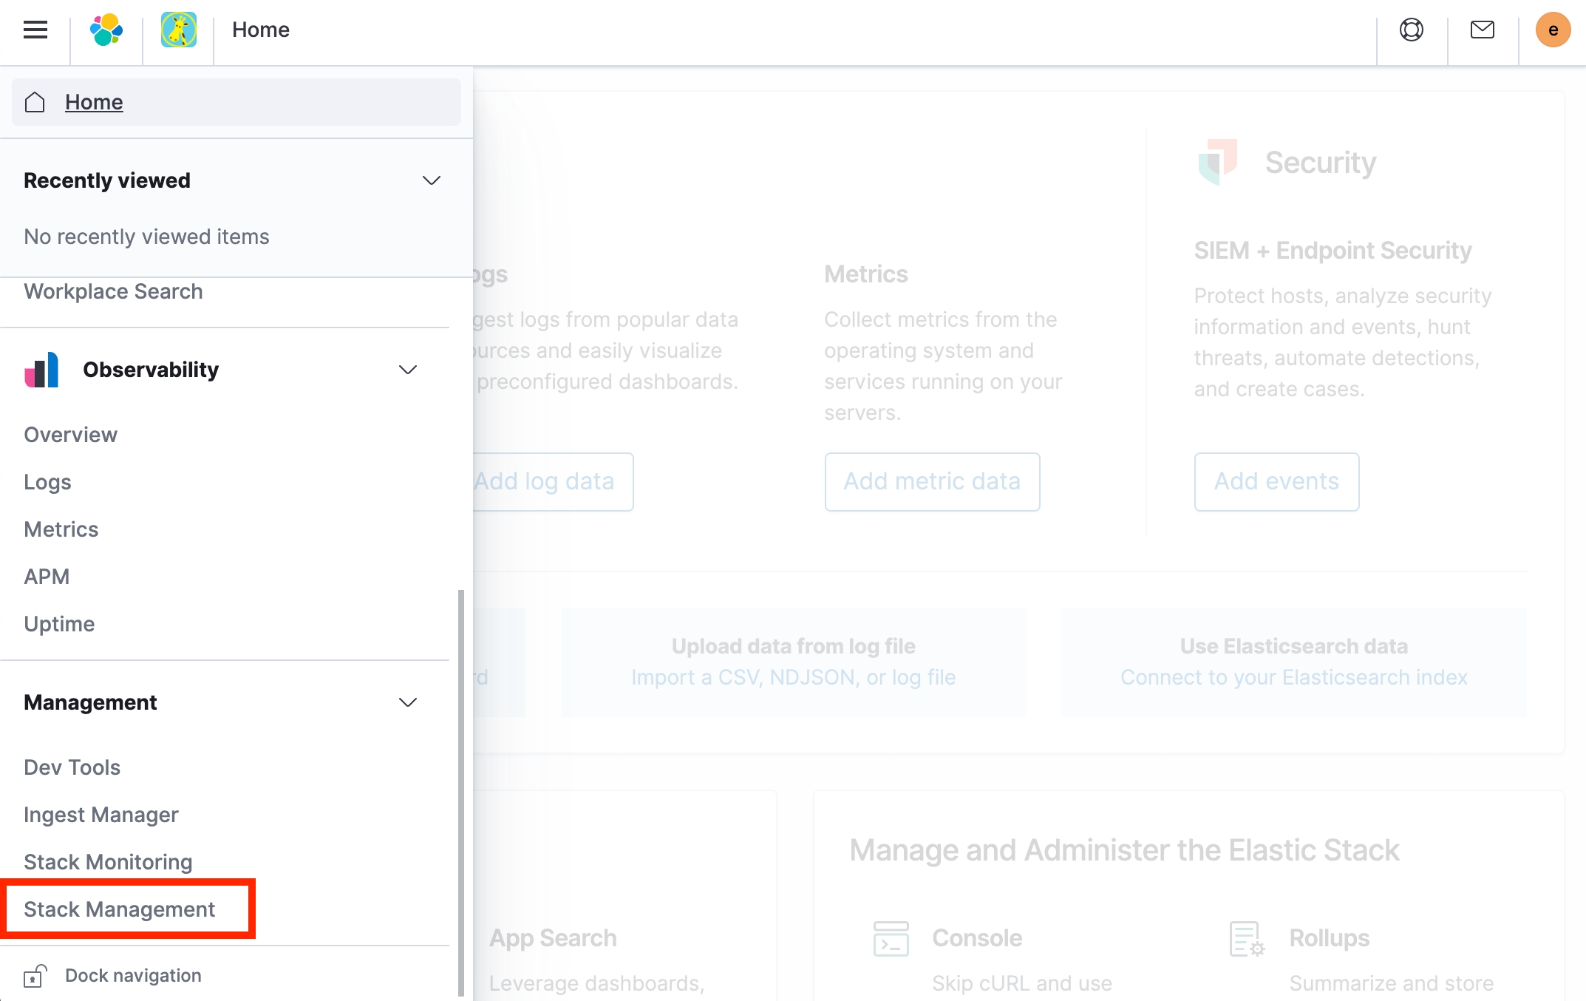This screenshot has width=1586, height=1001.
Task: Collapse the Observability section chevron
Action: coord(408,370)
